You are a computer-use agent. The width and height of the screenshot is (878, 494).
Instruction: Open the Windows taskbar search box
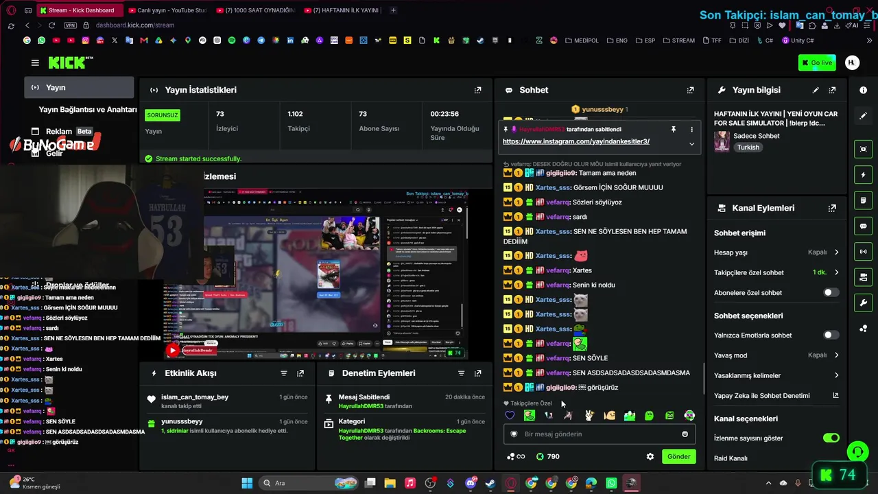pos(309,483)
